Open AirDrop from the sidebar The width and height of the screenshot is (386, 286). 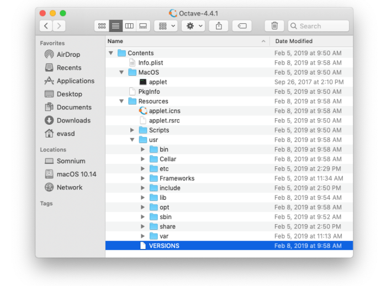68,55
